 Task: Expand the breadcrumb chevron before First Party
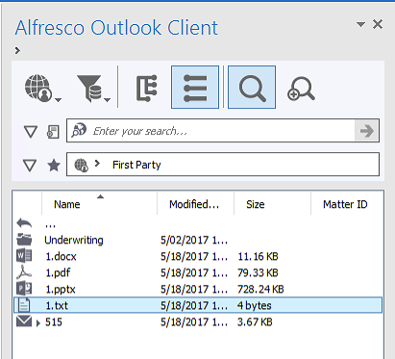coord(97,164)
